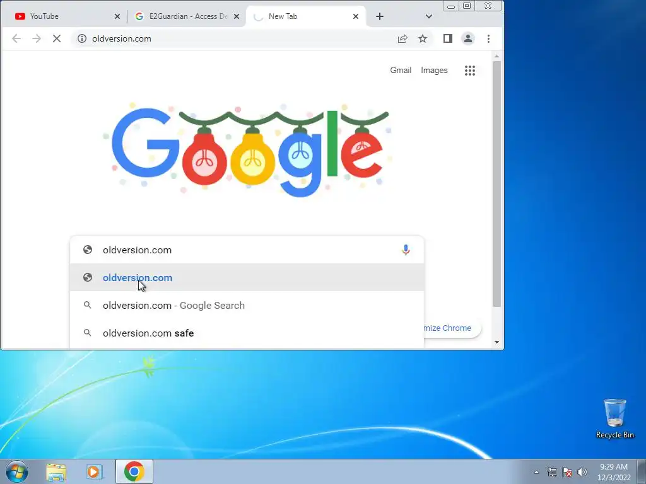Close the YouTube tab
The height and width of the screenshot is (484, 646).
tap(117, 16)
